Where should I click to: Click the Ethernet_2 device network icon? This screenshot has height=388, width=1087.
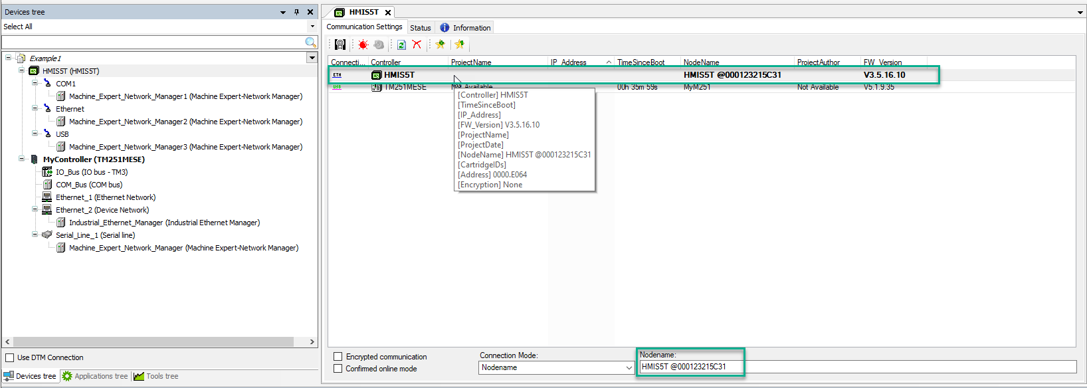pos(47,210)
